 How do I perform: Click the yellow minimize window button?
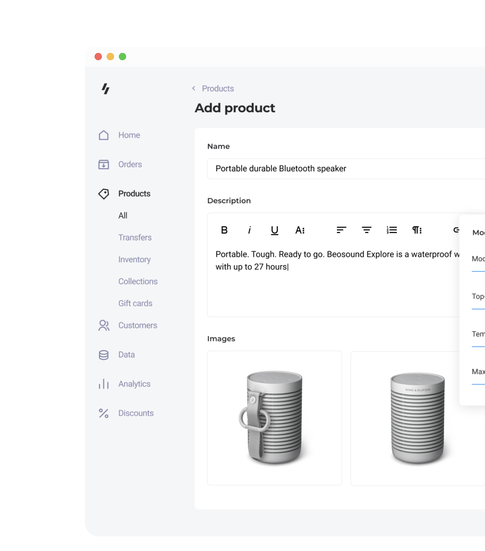point(110,57)
